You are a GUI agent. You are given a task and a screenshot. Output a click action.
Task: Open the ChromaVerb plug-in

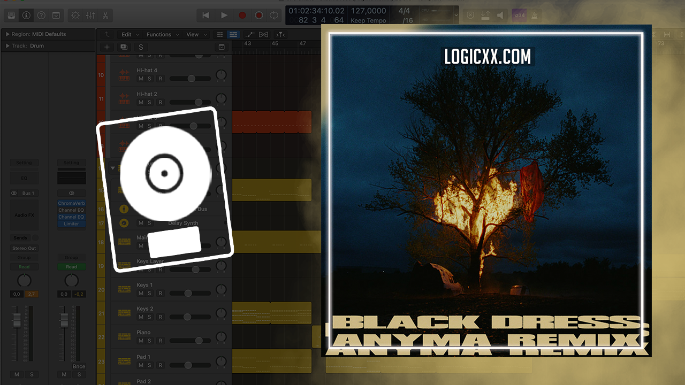71,204
